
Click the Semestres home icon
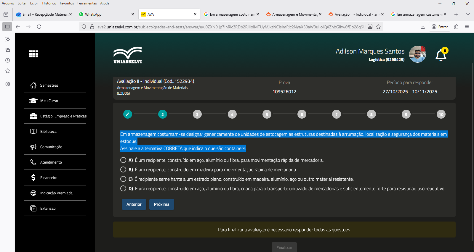[x=33, y=85]
